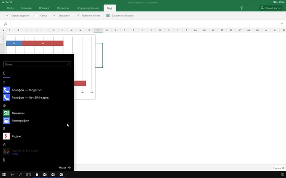Switch to the Главная tab
This screenshot has width=286, height=178.
pyautogui.click(x=26, y=8)
